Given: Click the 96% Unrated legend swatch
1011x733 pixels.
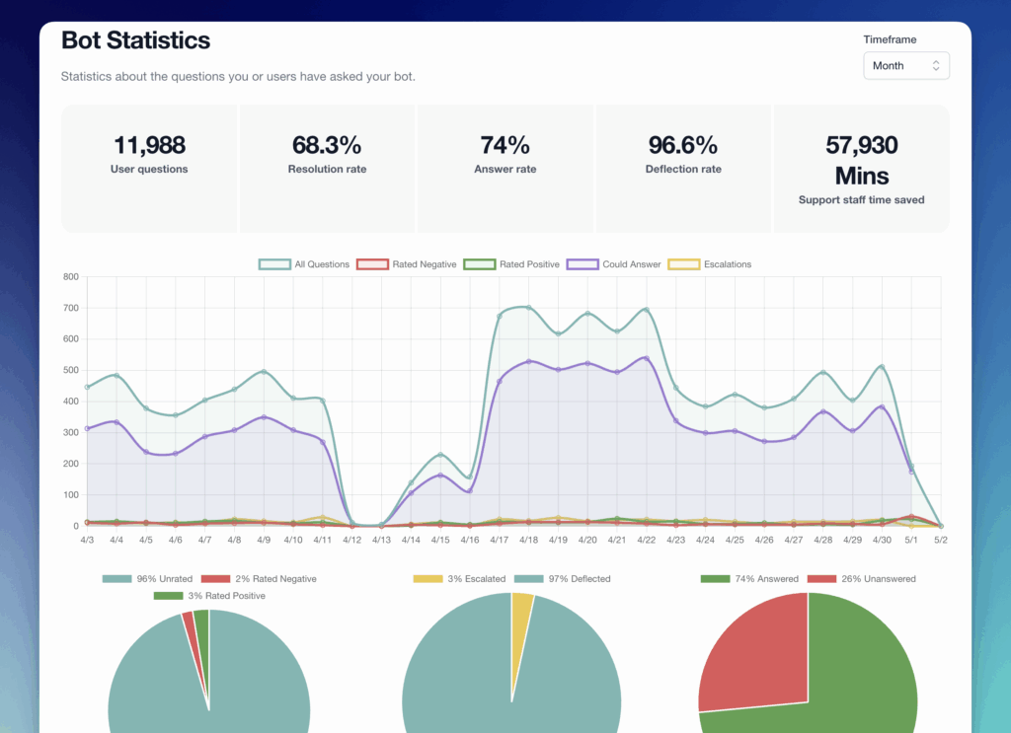Looking at the screenshot, I should 117,579.
